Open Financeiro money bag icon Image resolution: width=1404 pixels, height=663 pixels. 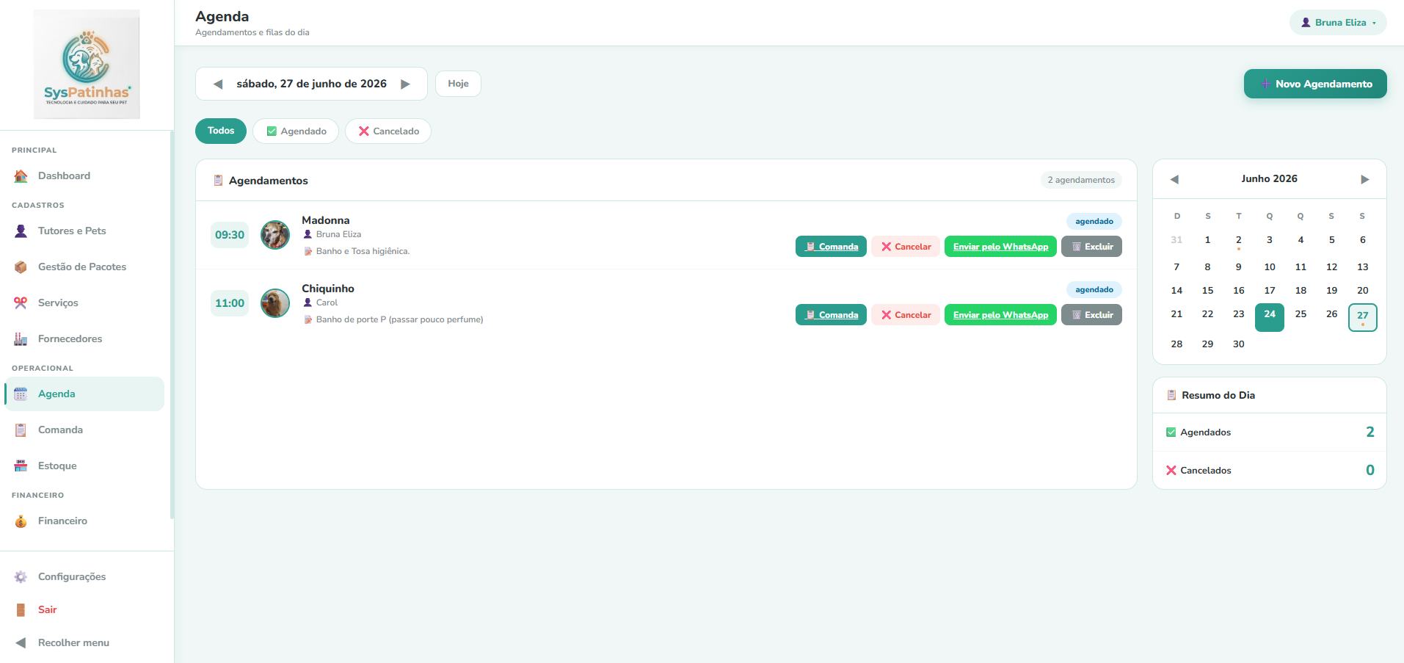(x=21, y=521)
